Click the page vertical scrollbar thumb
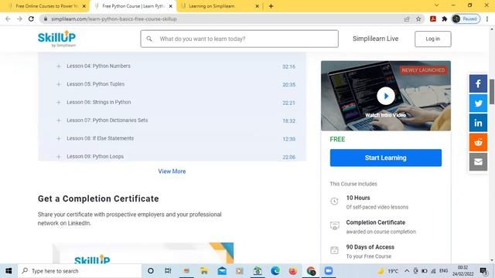This screenshot has height=278, width=495. pos(492,92)
